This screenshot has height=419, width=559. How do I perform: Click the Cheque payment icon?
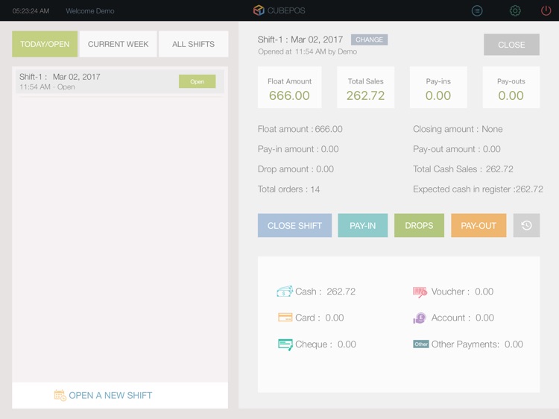(285, 344)
